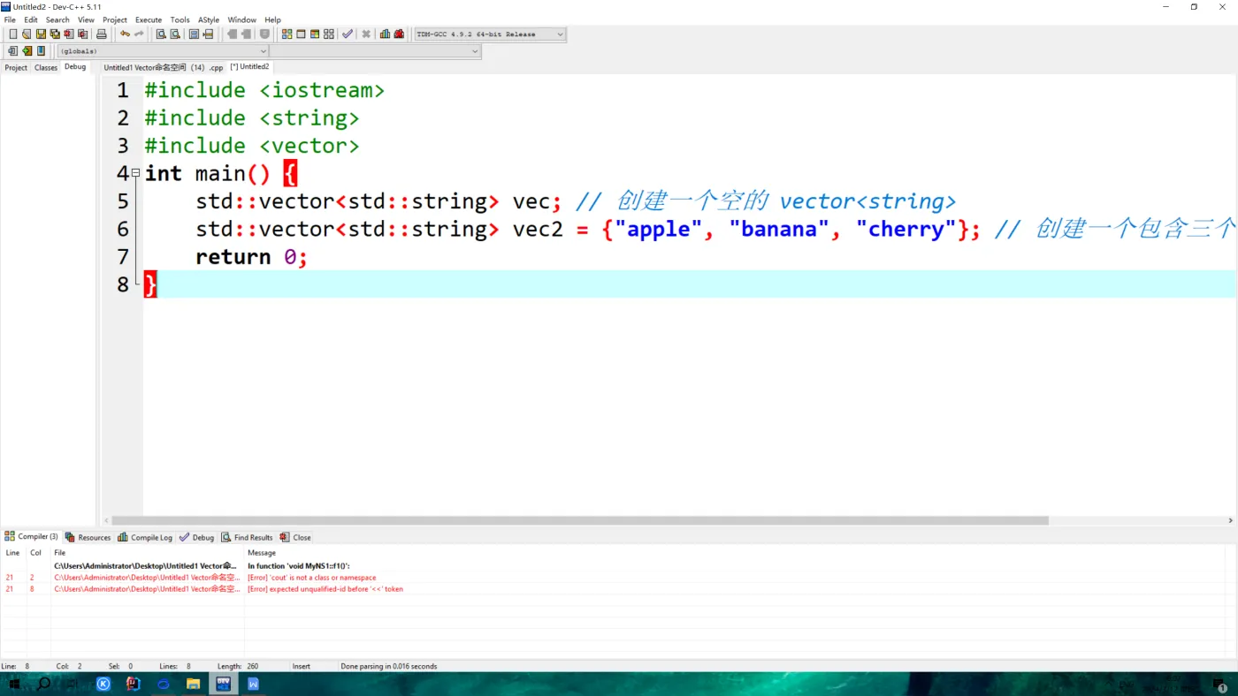The image size is (1238, 696).
Task: Open the Edit menu
Action: click(x=31, y=19)
